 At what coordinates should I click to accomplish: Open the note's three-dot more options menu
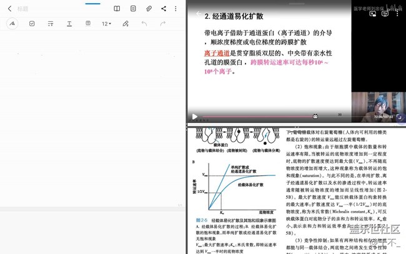pos(177,9)
